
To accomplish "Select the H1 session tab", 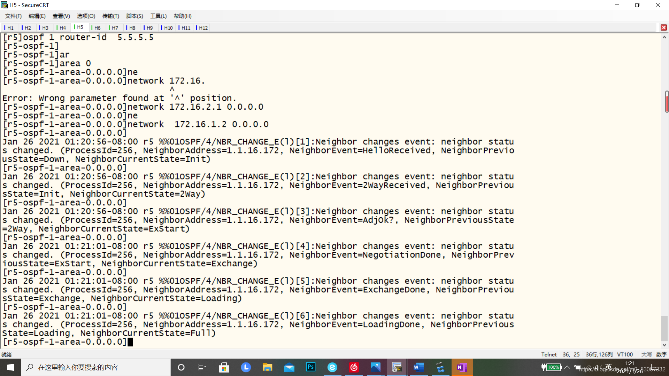I will point(10,28).
